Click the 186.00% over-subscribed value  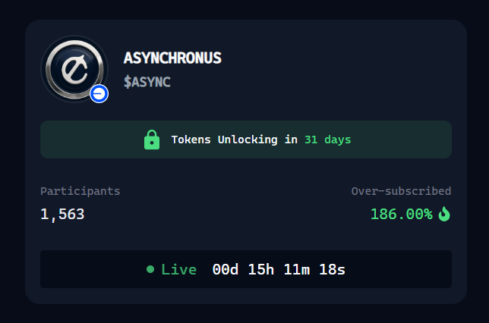click(x=402, y=215)
